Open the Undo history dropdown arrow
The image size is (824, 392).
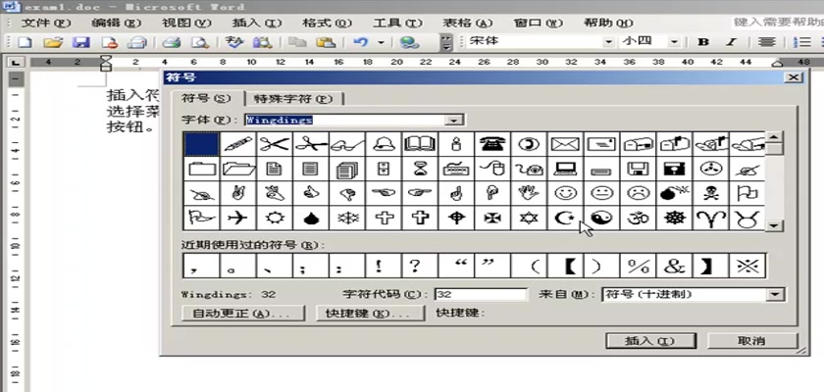pyautogui.click(x=381, y=42)
